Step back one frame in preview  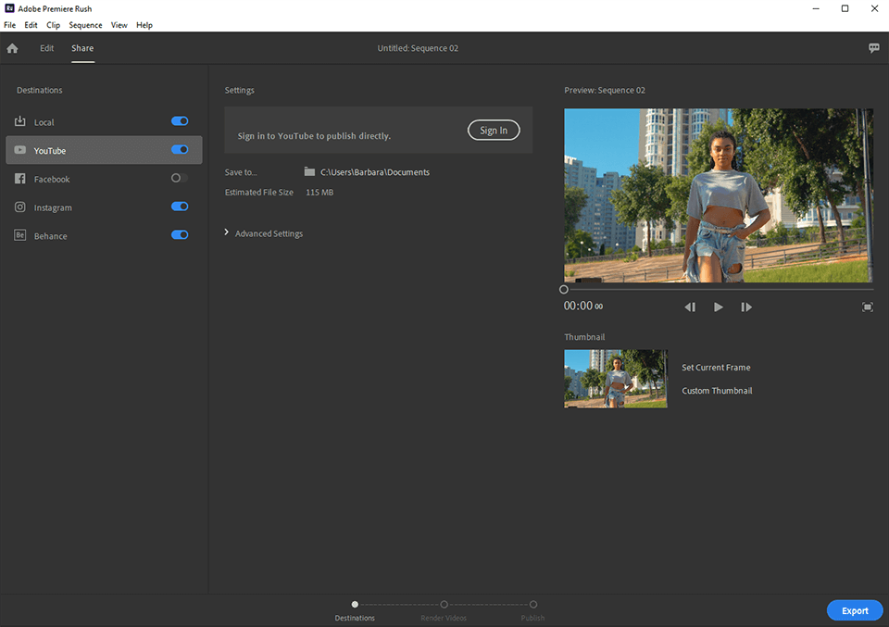pos(690,307)
